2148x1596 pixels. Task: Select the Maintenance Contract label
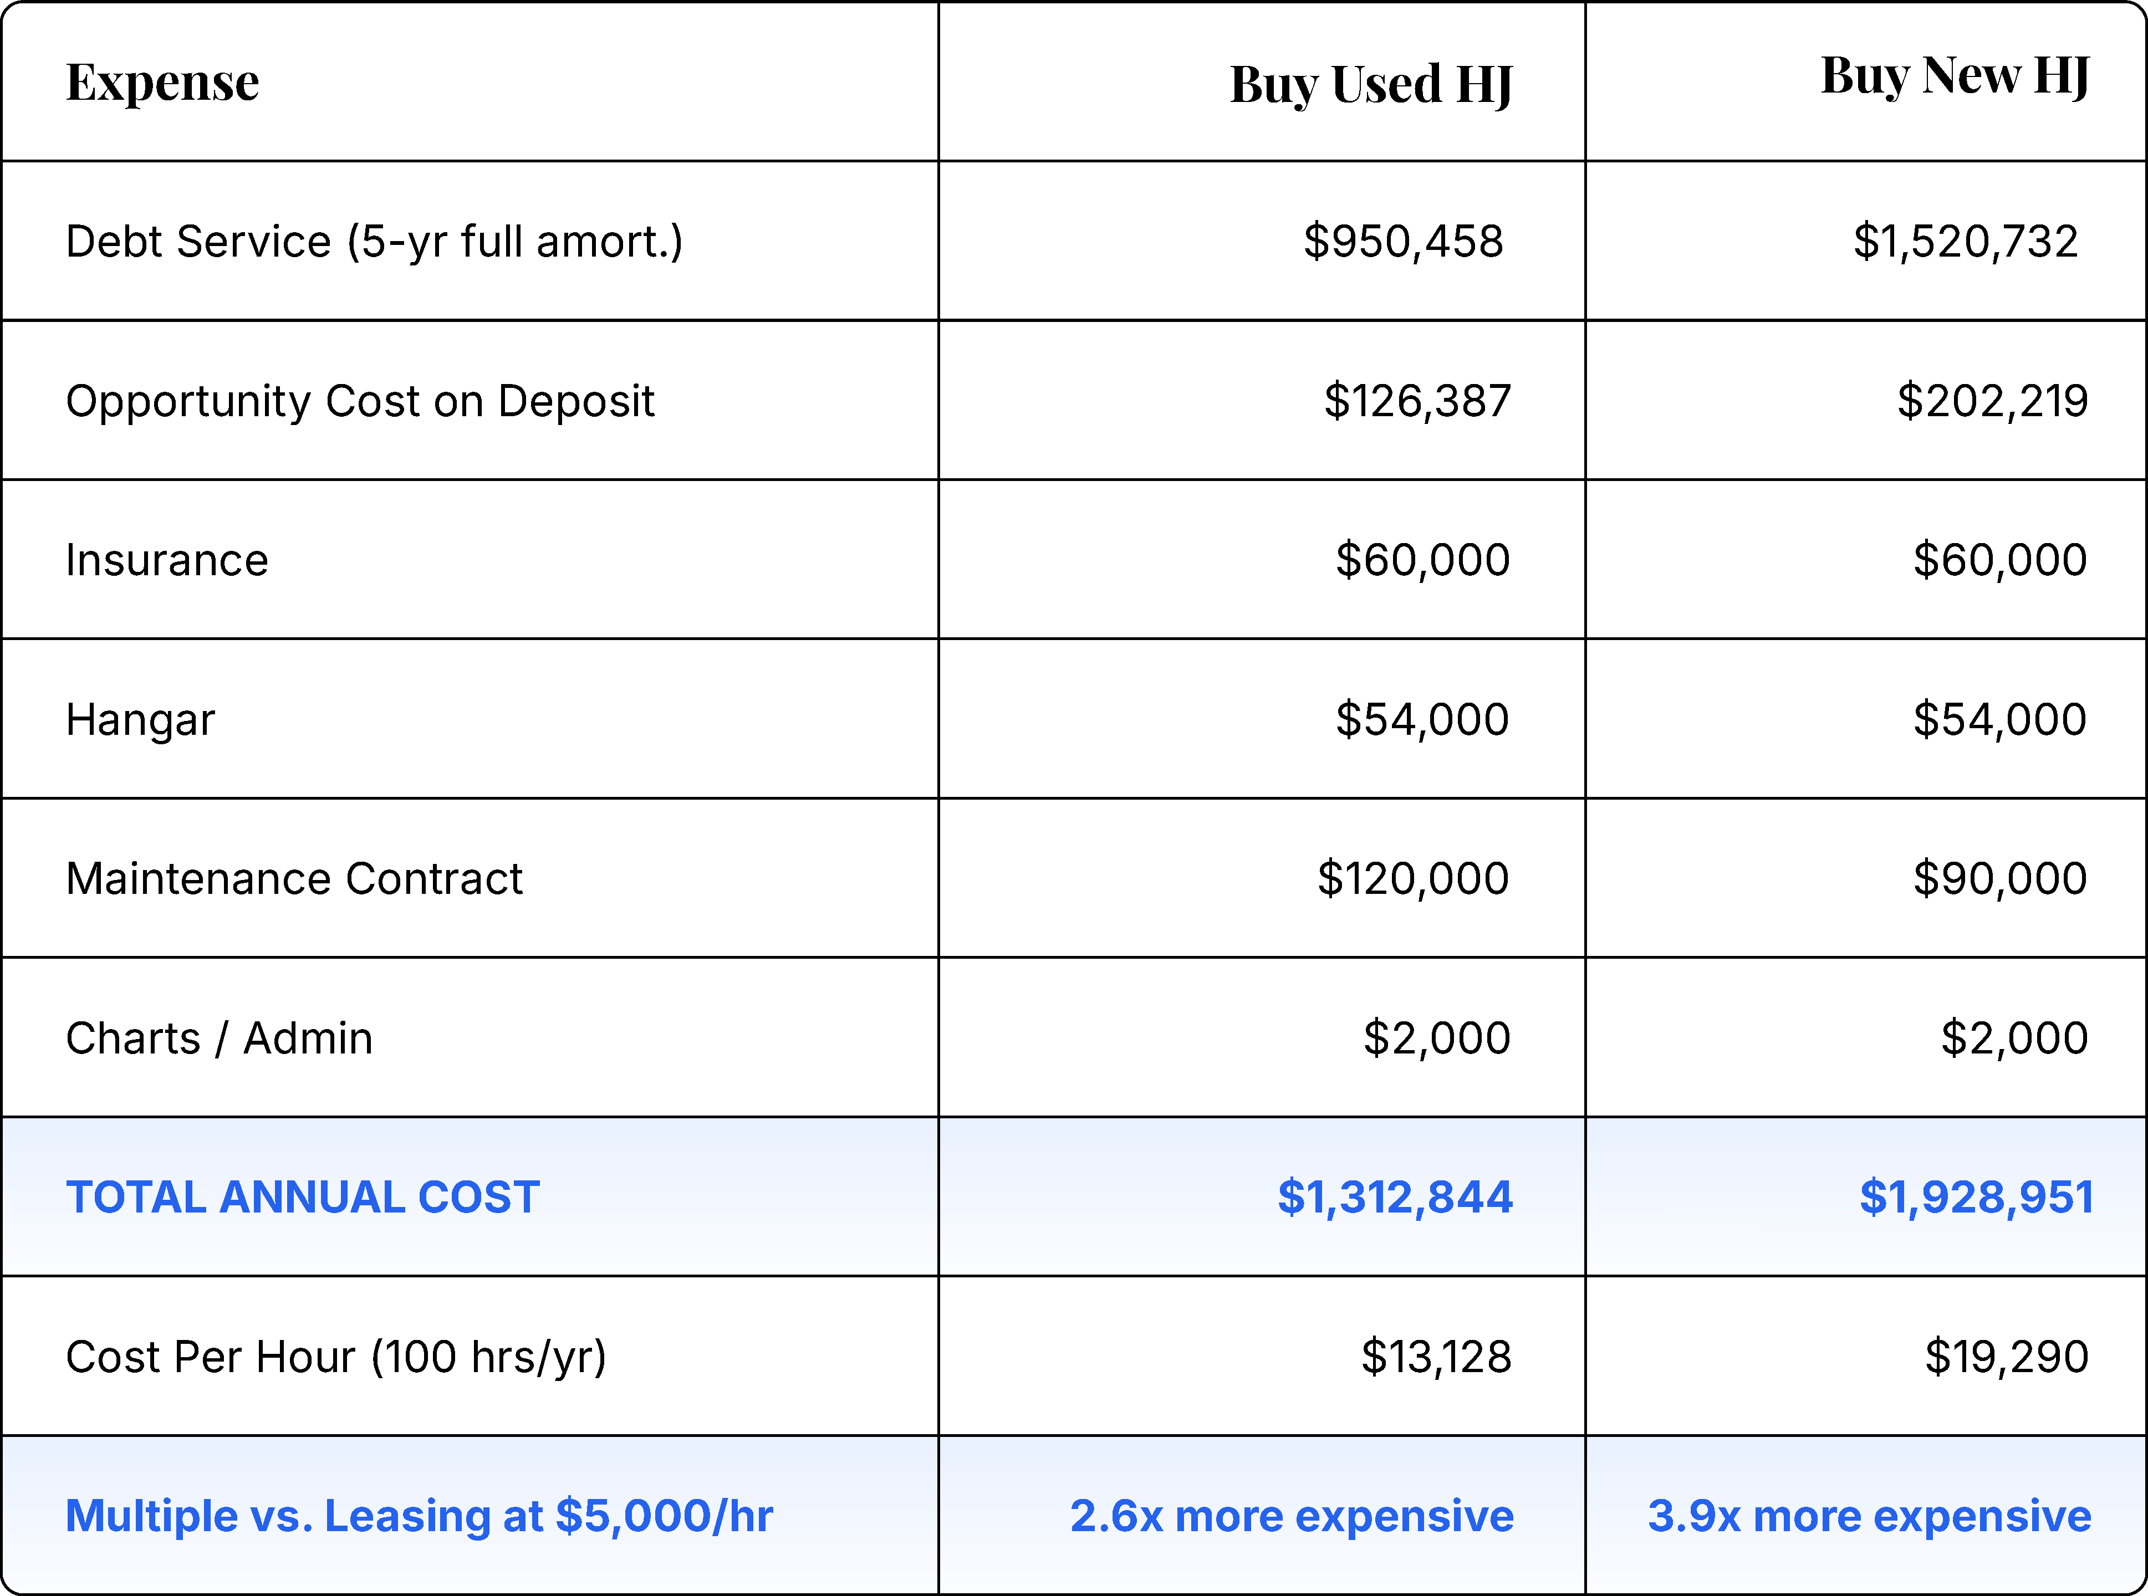[x=294, y=879]
